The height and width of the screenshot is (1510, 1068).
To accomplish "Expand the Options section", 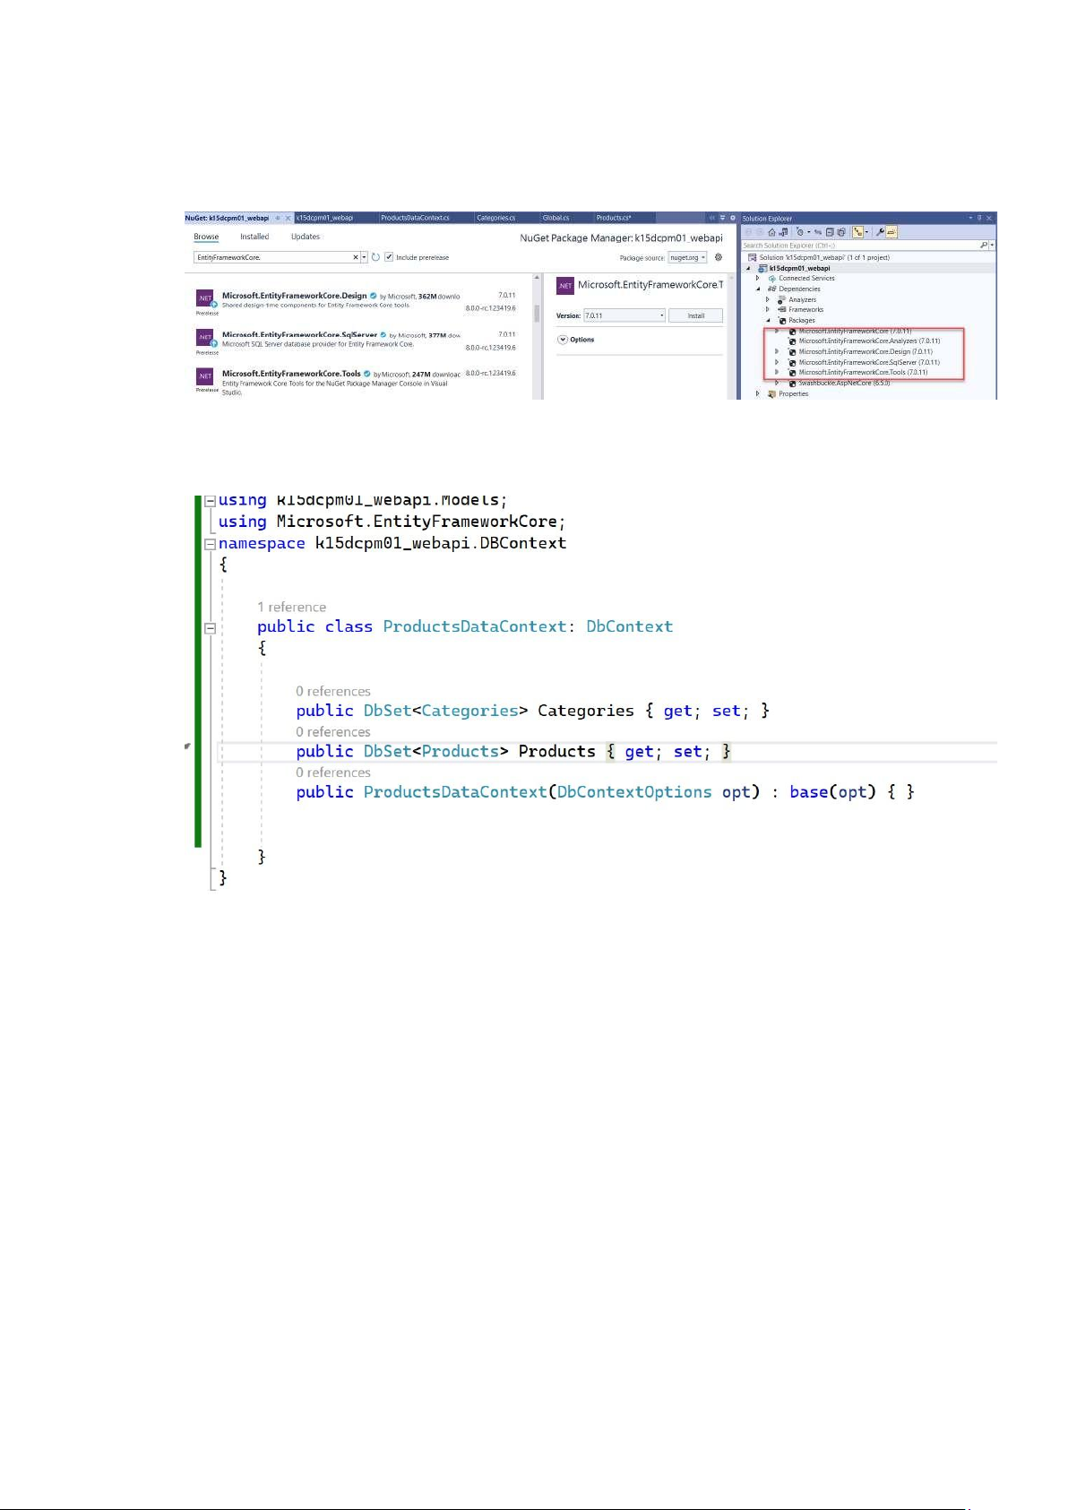I will coord(563,340).
